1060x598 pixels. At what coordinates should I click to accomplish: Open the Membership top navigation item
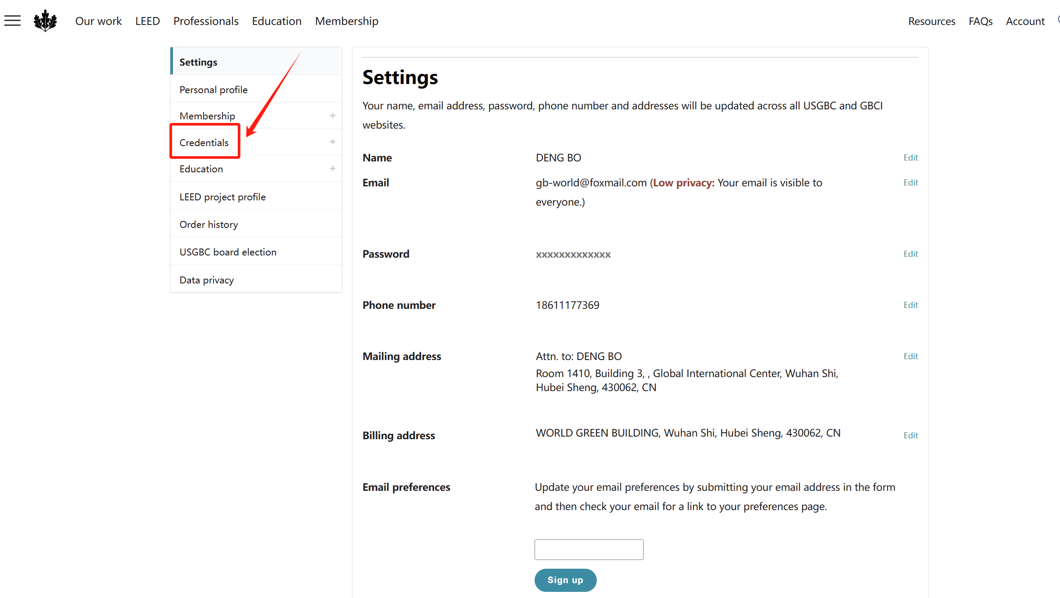coord(347,21)
